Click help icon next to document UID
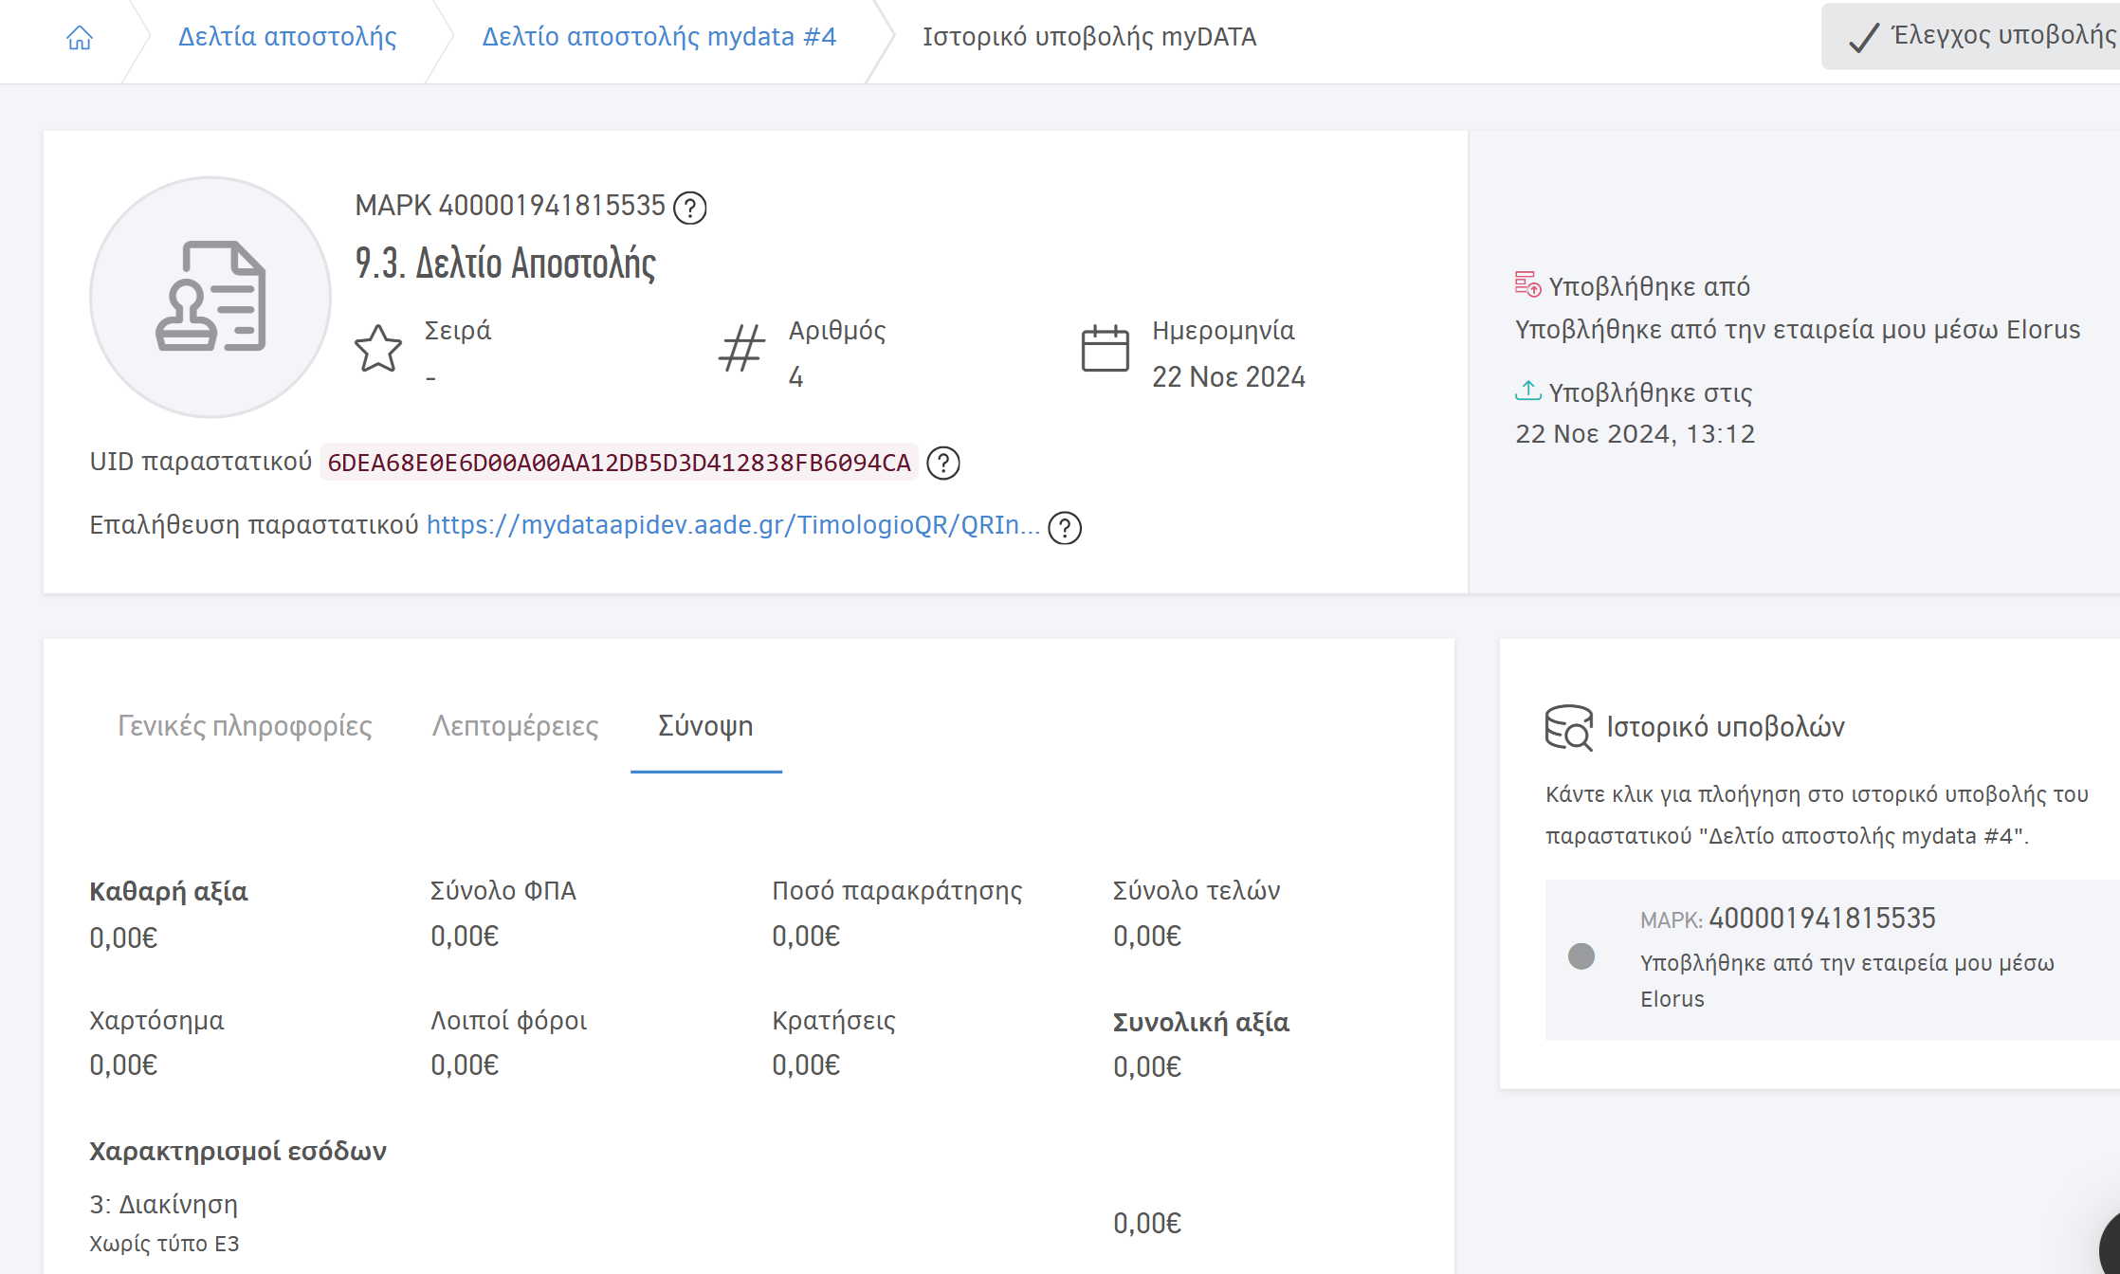The image size is (2120, 1274). point(943,464)
